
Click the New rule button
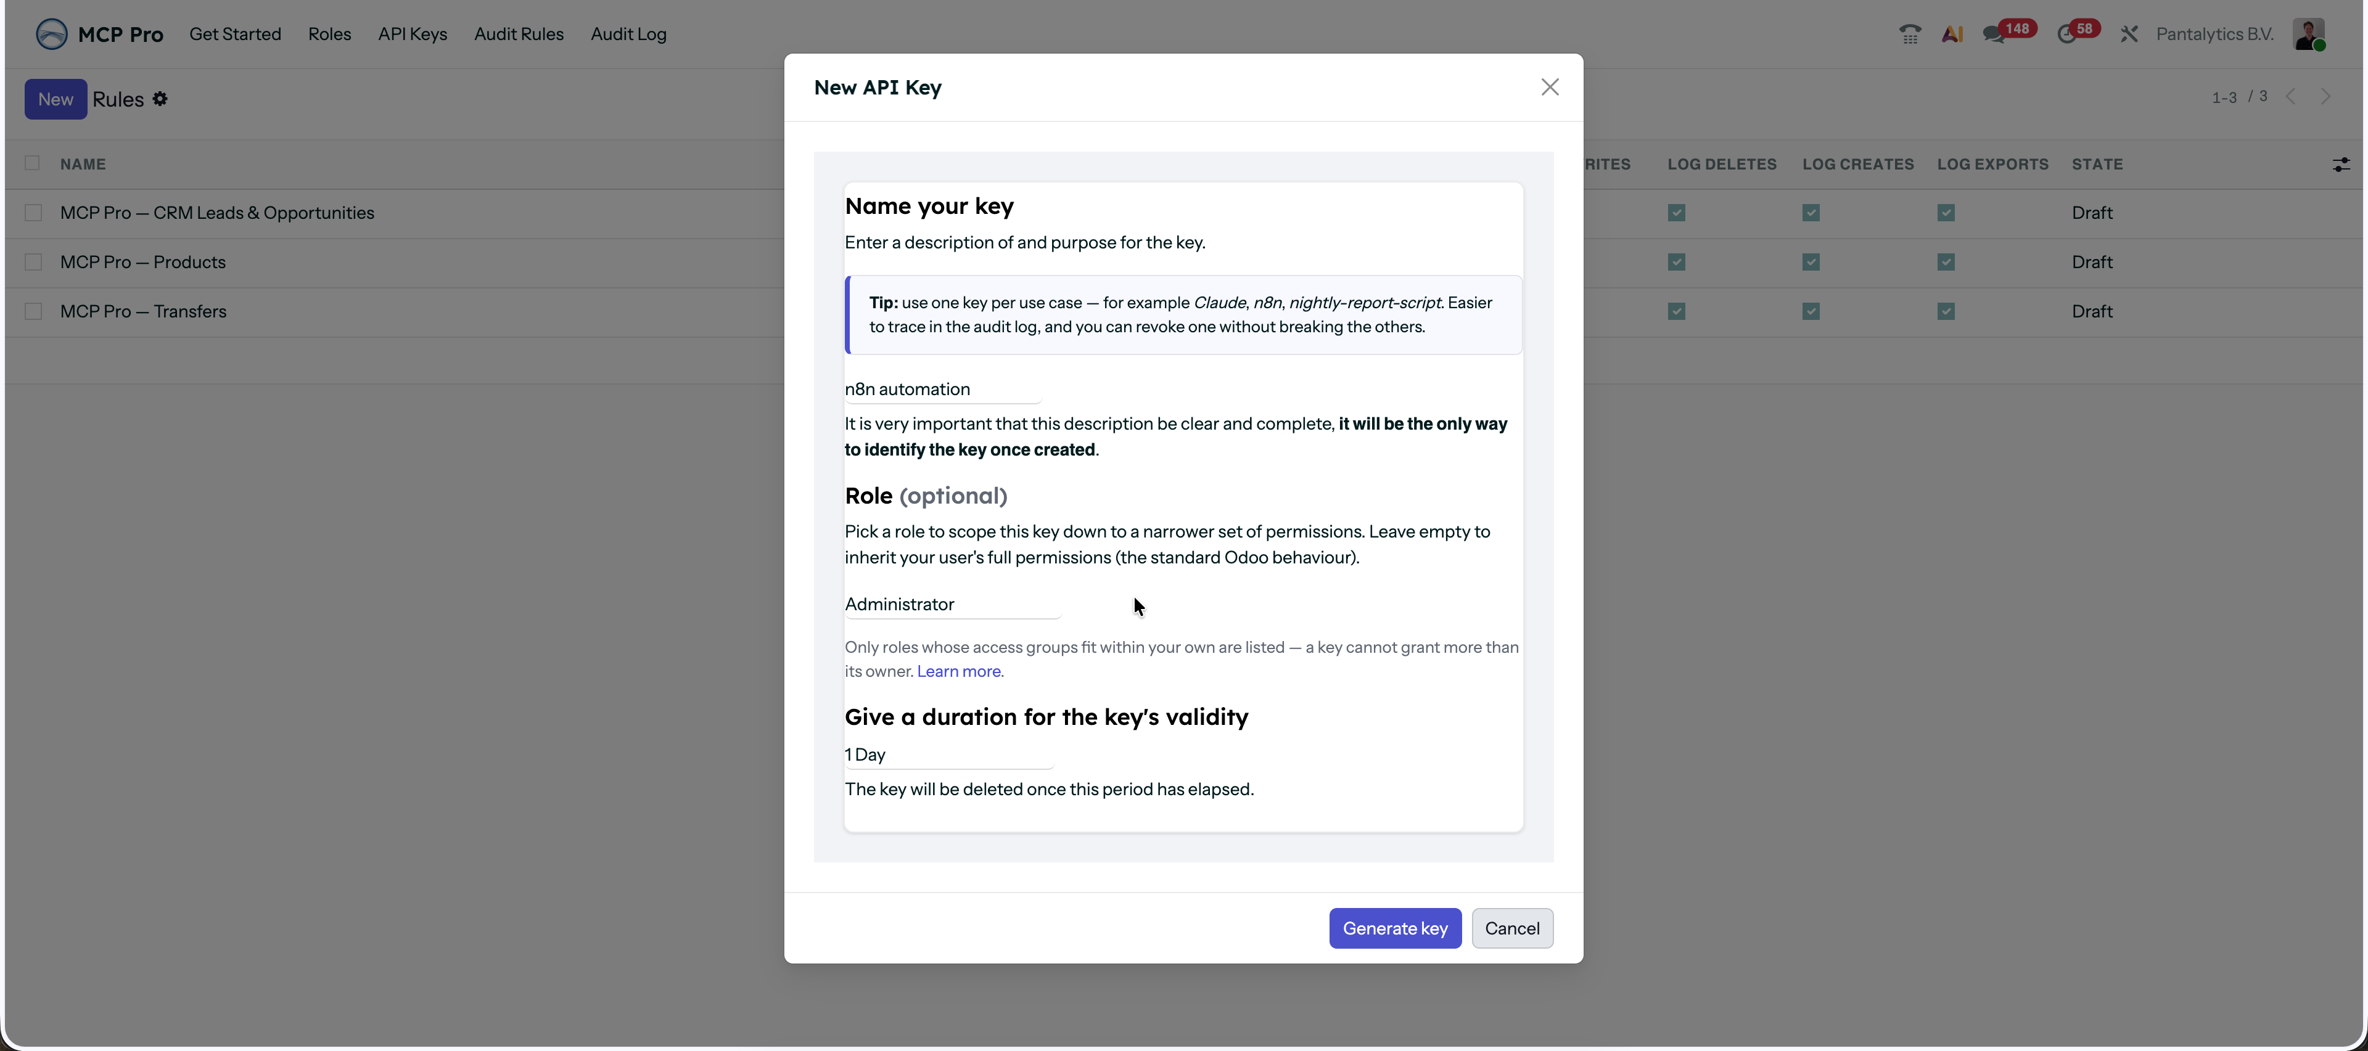click(55, 99)
